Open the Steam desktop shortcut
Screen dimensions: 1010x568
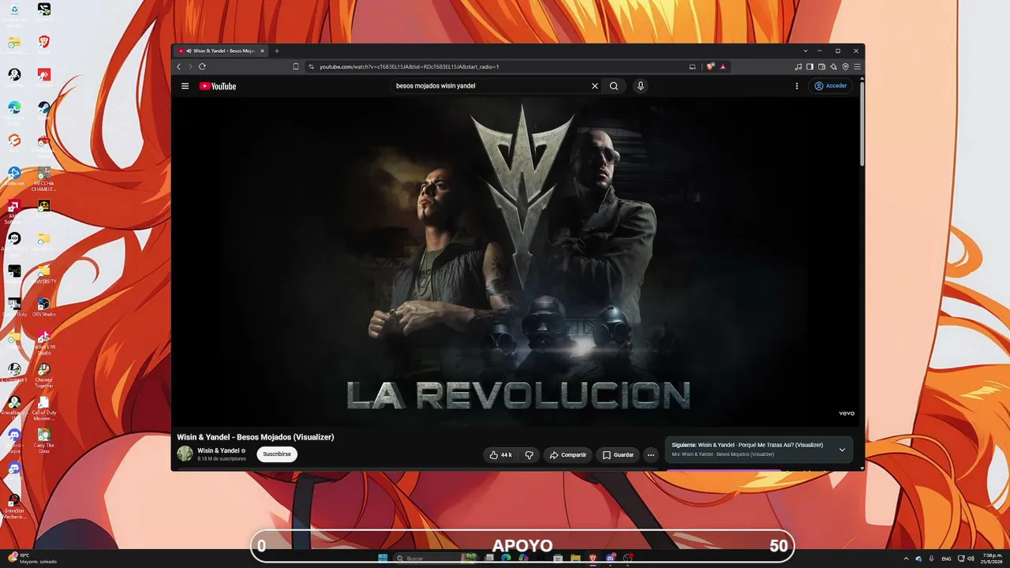[44, 110]
